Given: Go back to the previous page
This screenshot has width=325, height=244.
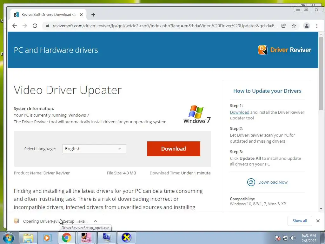Looking at the screenshot, I should tap(15, 26).
